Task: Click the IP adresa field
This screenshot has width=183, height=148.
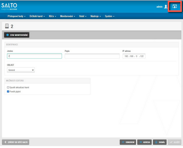Action: pos(134,56)
